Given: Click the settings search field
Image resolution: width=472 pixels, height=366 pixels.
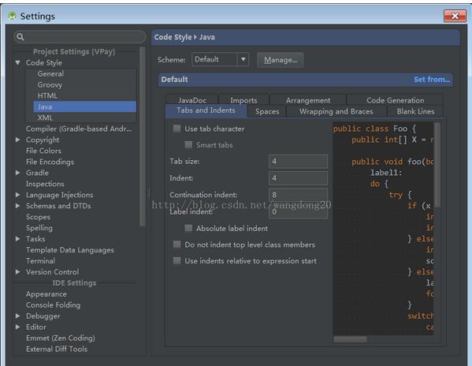Looking at the screenshot, I should point(80,37).
